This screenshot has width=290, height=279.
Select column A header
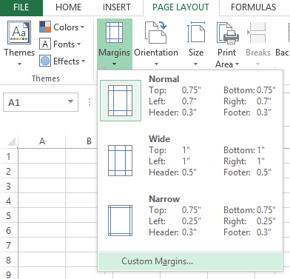click(x=42, y=141)
